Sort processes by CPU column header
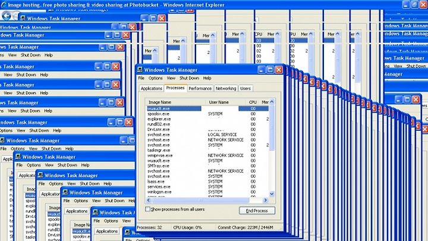 tap(253, 102)
